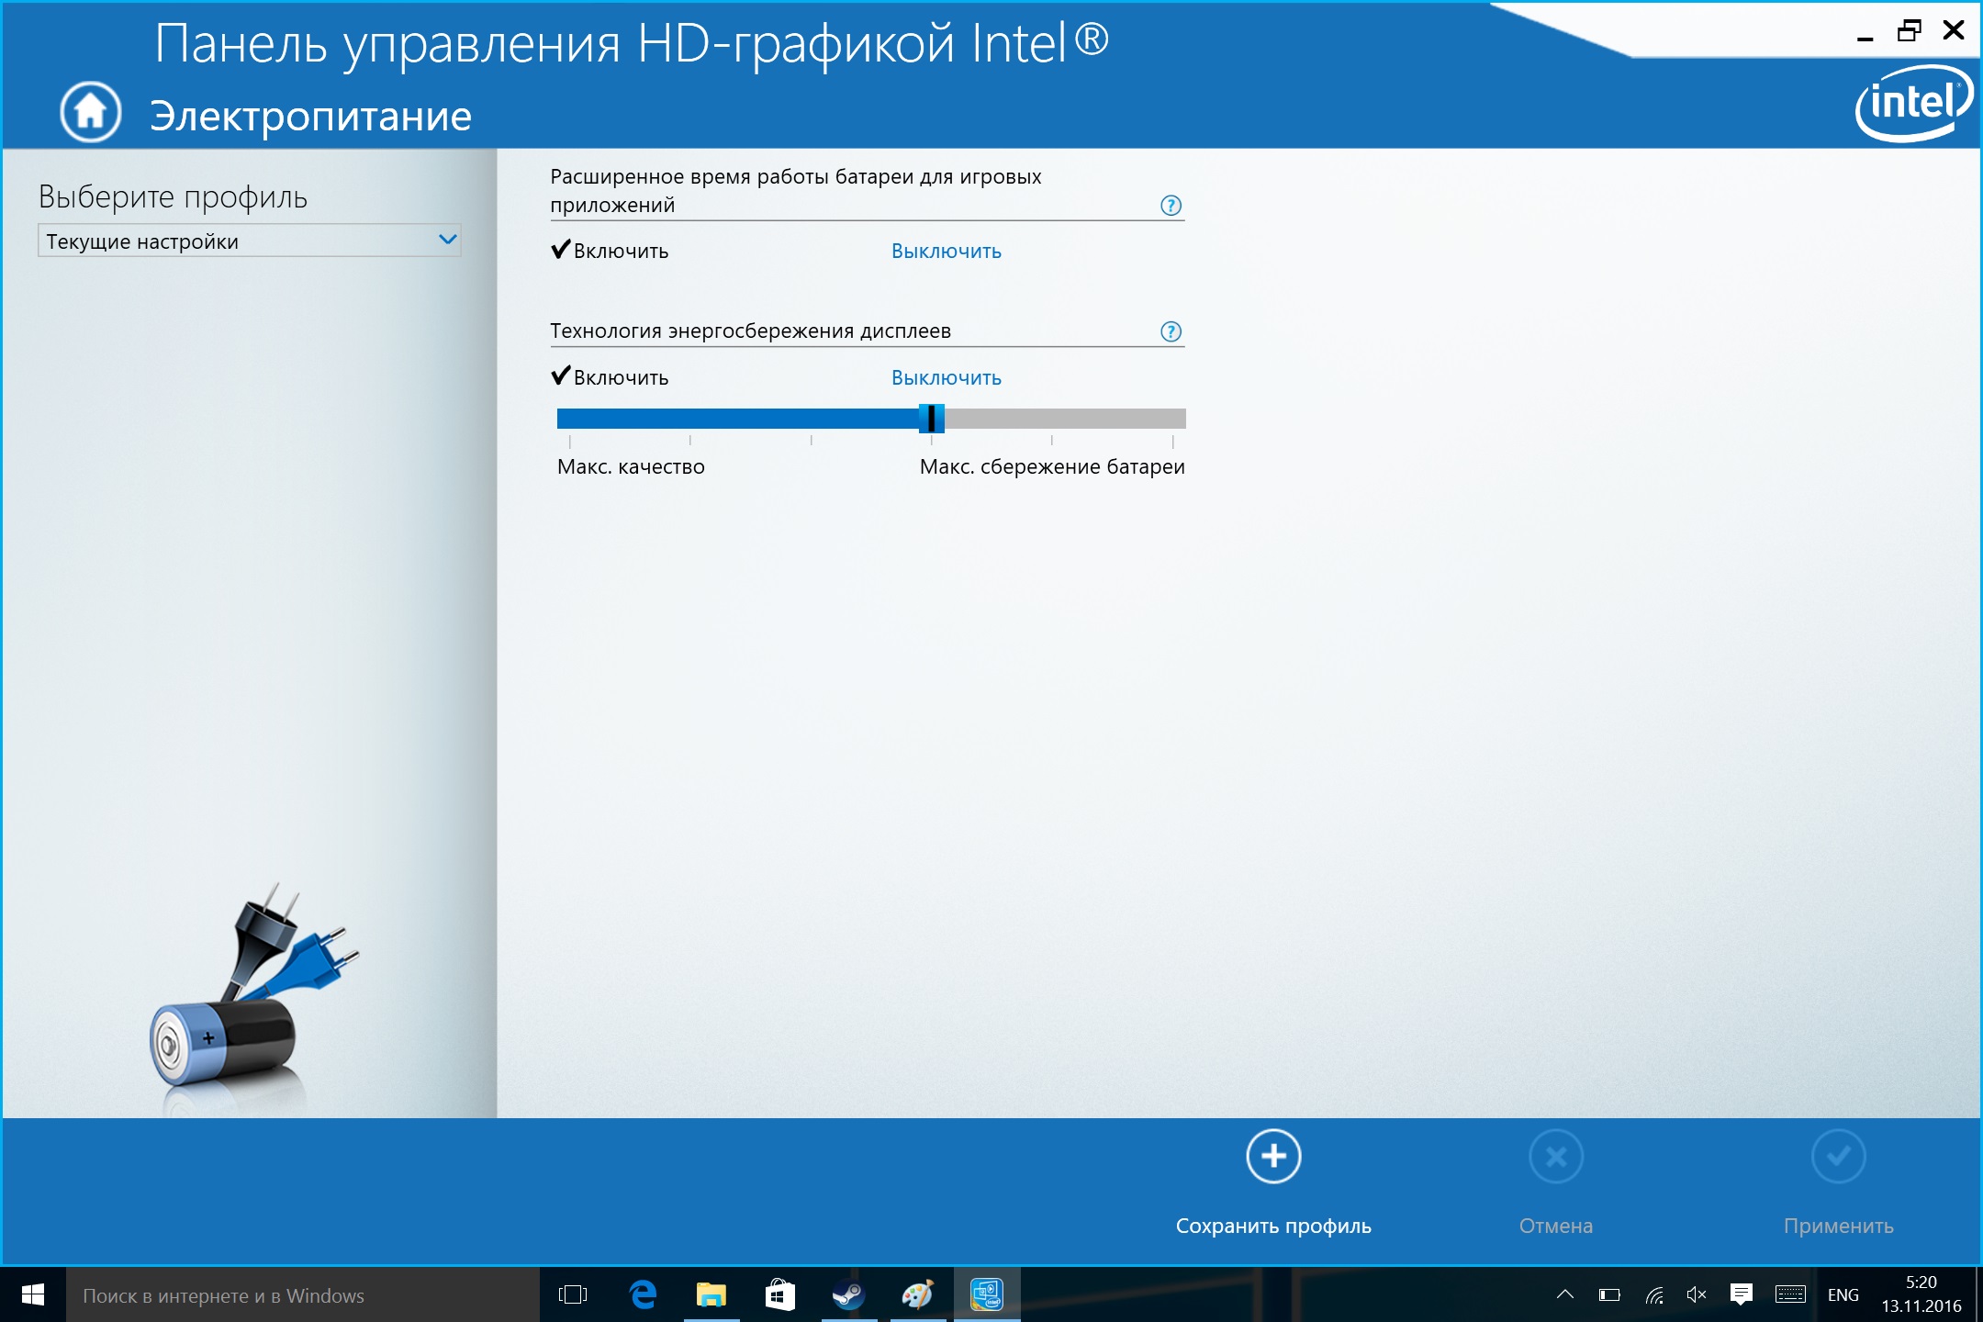Click the Выберите профиль heading

(x=173, y=196)
